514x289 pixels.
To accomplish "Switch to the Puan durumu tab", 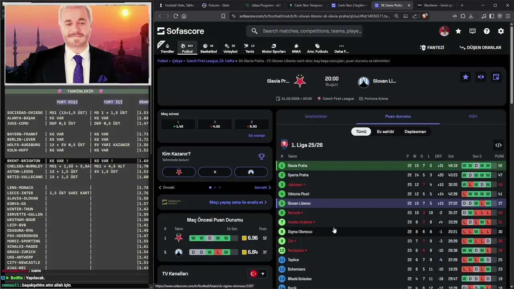I will click(398, 116).
